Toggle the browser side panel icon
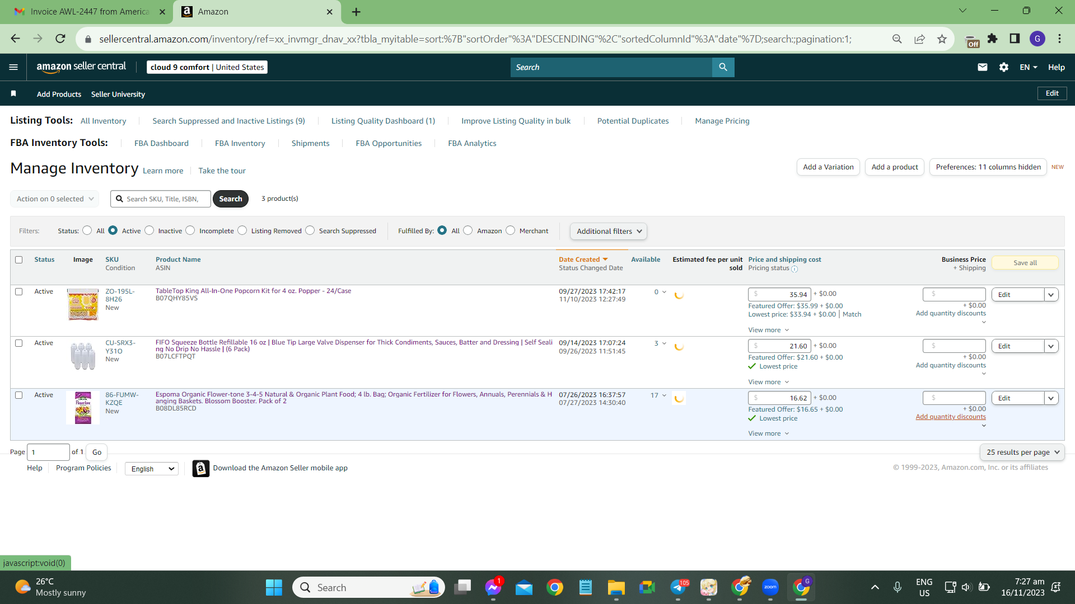The height and width of the screenshot is (604, 1075). pos(1015,39)
